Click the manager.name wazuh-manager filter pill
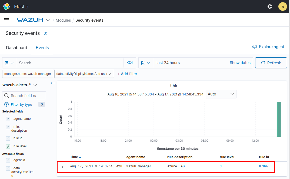The width and height of the screenshot is (290, 179). point(28,74)
